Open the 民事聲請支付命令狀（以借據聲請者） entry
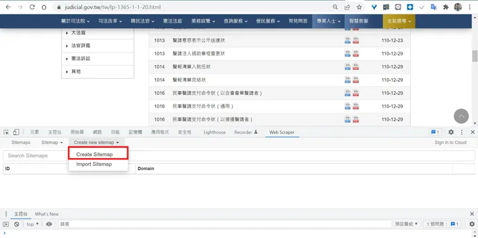478x238 pixels. coord(213,119)
